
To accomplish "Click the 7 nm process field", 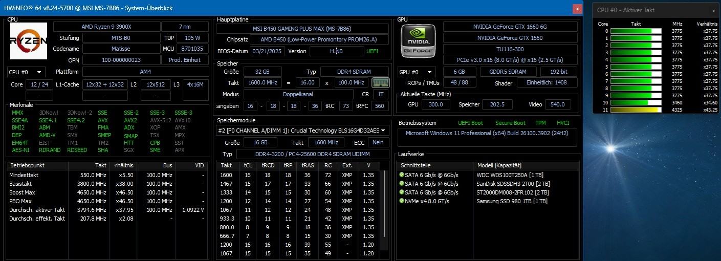I will (185, 27).
